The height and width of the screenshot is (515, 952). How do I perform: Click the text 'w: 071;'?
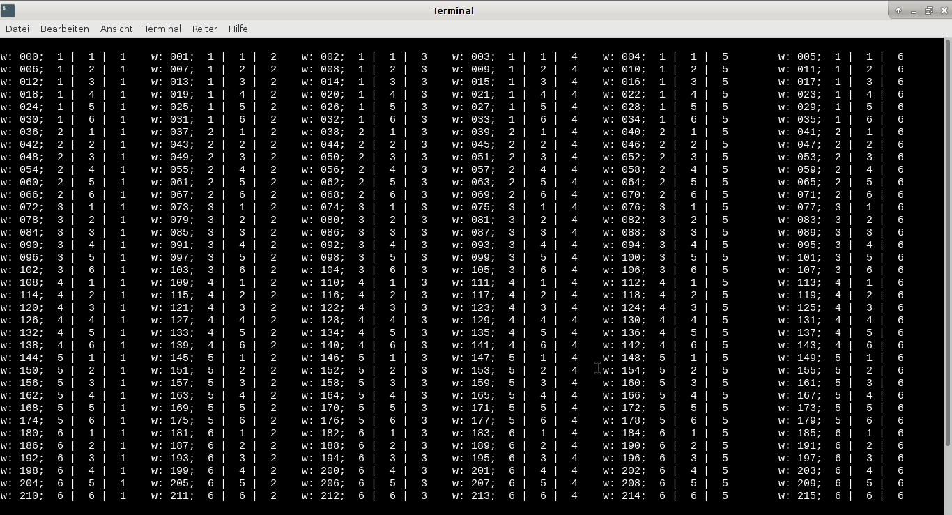(799, 194)
